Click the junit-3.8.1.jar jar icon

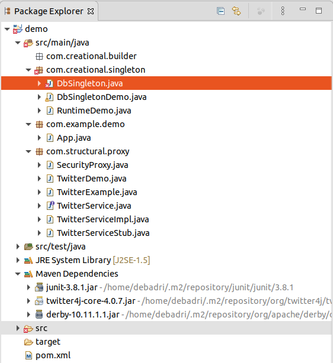click(x=39, y=287)
